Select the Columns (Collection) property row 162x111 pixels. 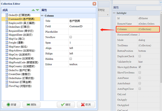(138, 29)
